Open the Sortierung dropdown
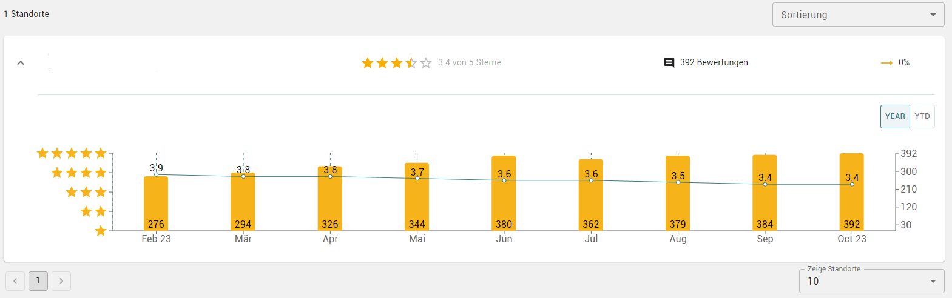This screenshot has width=952, height=298. (858, 15)
